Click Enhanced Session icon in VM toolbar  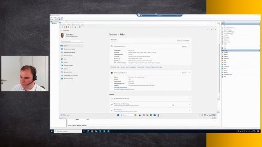point(80,27)
